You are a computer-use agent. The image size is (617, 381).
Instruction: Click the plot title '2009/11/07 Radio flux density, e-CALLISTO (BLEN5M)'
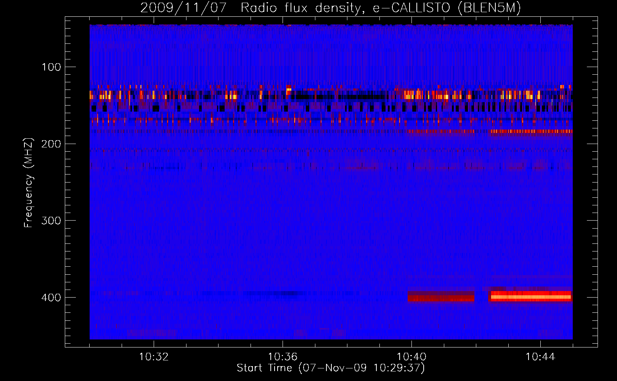click(331, 8)
